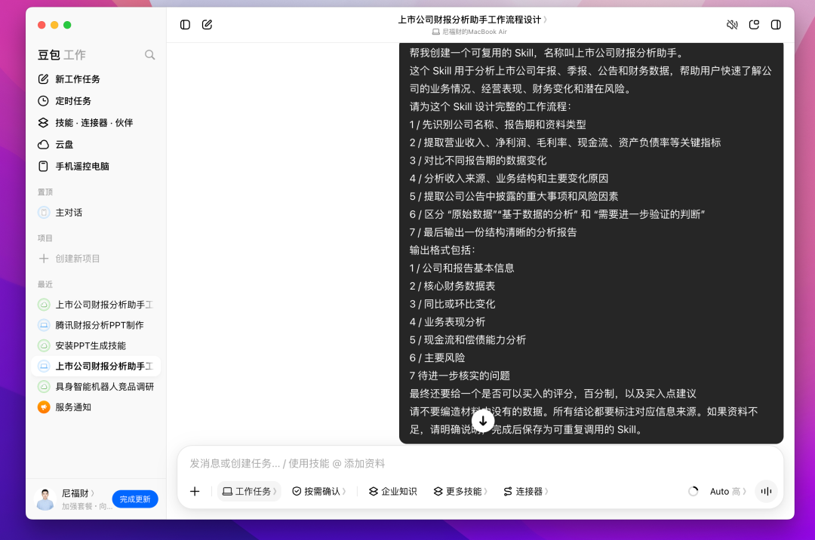Open 技能 · 连接器 · 伙伴 section

tap(96, 122)
